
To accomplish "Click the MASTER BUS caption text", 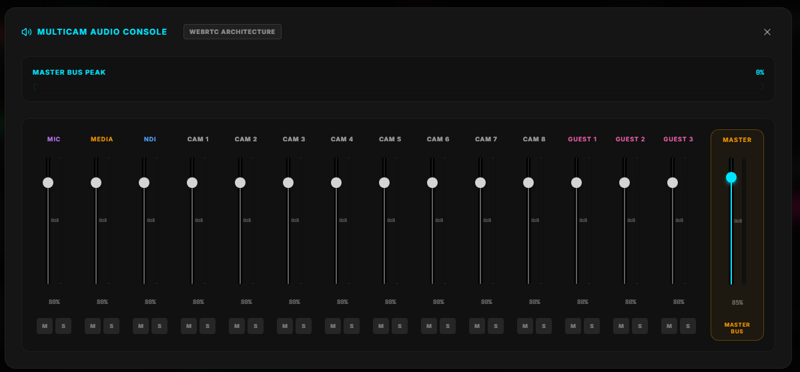I will pos(737,327).
